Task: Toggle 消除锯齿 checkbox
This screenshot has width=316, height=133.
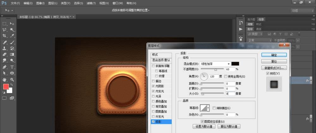Action: pyautogui.click(x=214, y=108)
